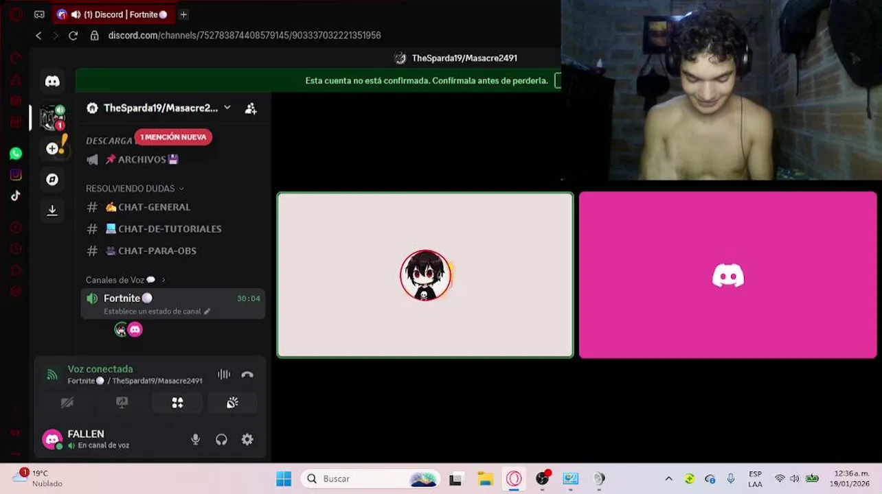Screen dimensions: 882x494
Task: Open activities launcher icon
Action: [x=177, y=403]
